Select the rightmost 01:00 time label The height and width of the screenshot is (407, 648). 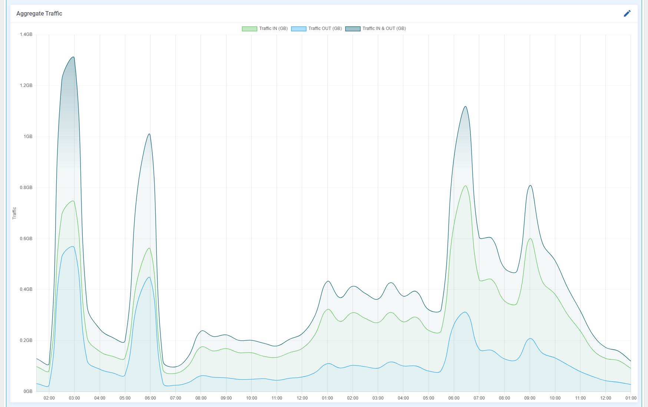coord(631,398)
